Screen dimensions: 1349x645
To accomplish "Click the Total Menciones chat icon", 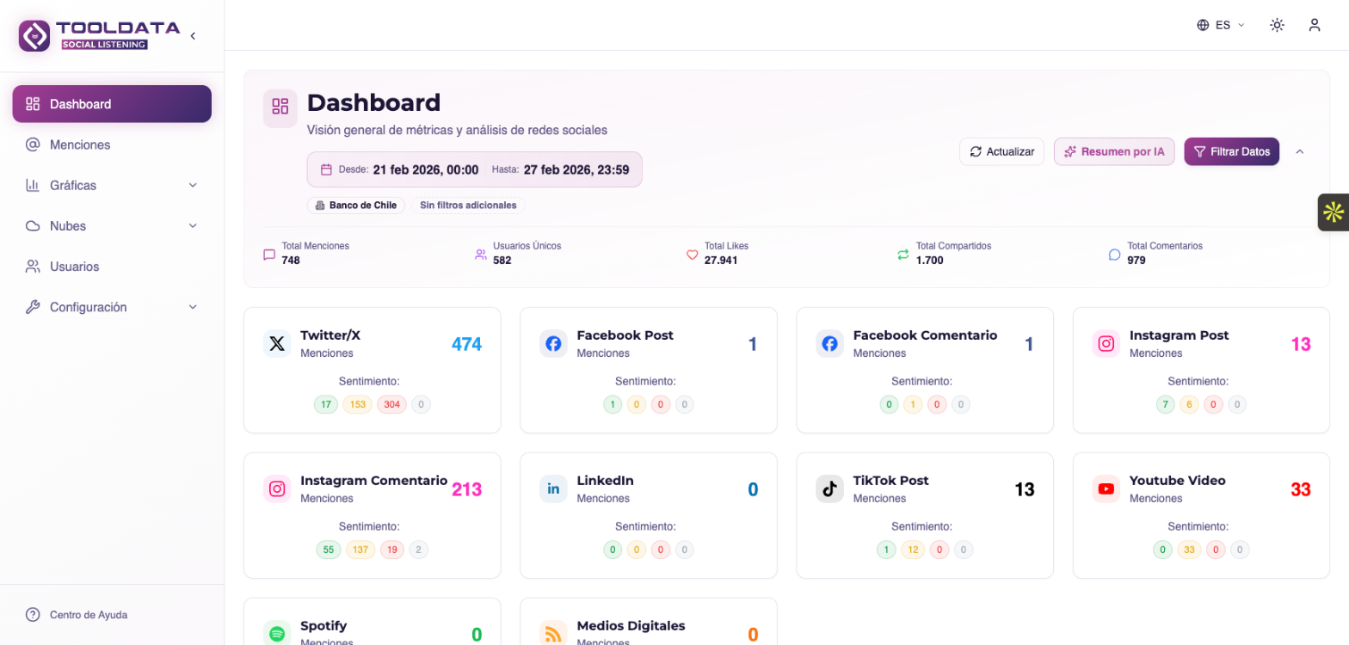I will tap(269, 255).
